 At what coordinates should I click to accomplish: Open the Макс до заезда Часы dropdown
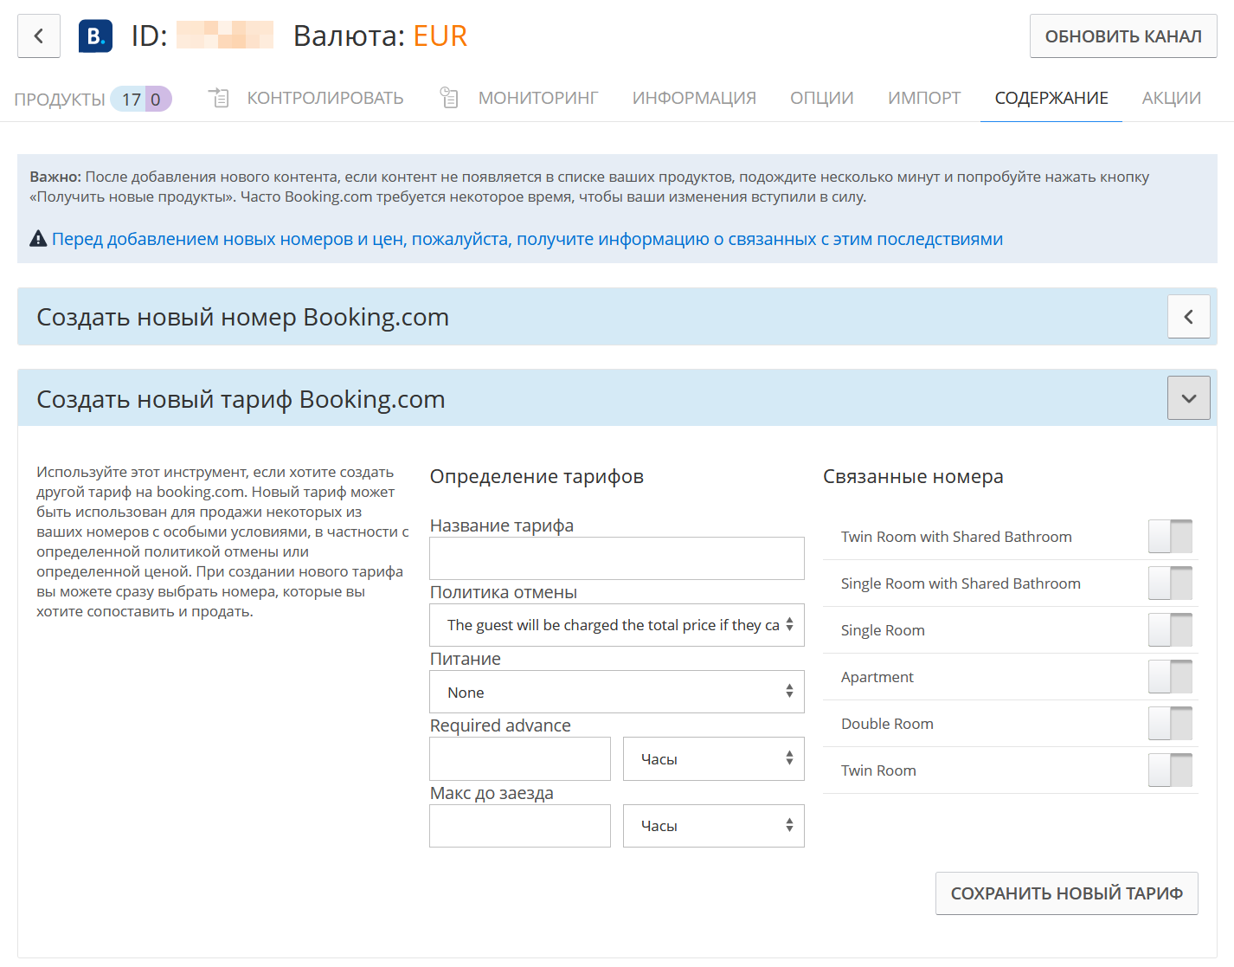click(x=714, y=826)
